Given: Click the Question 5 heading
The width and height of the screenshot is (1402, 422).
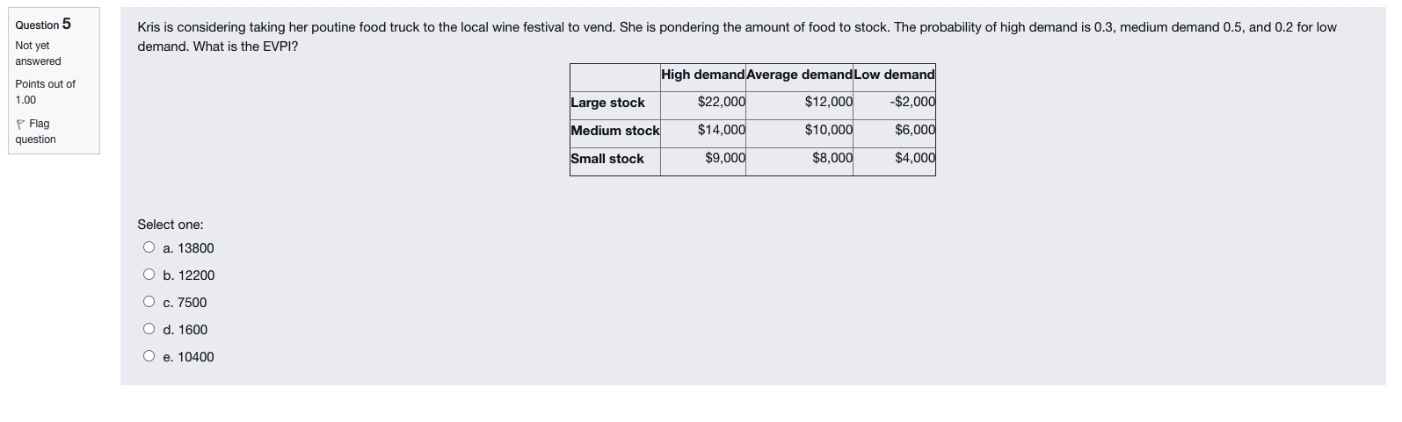Looking at the screenshot, I should point(43,25).
